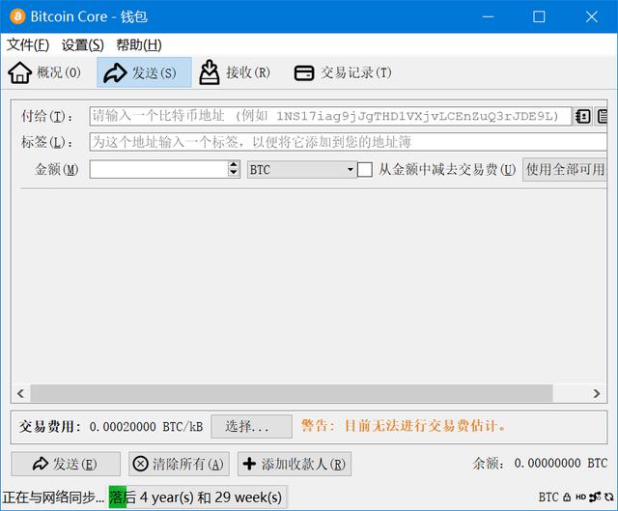Open the 文件(F) menu
618x511 pixels.
tap(28, 45)
